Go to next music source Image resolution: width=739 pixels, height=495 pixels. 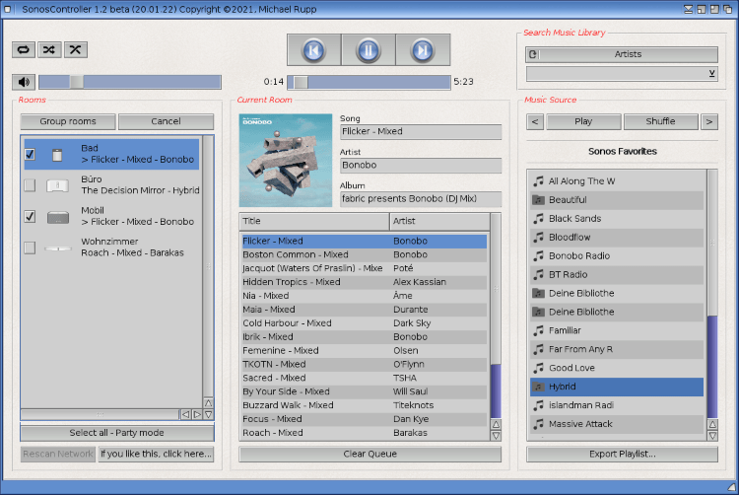(709, 121)
